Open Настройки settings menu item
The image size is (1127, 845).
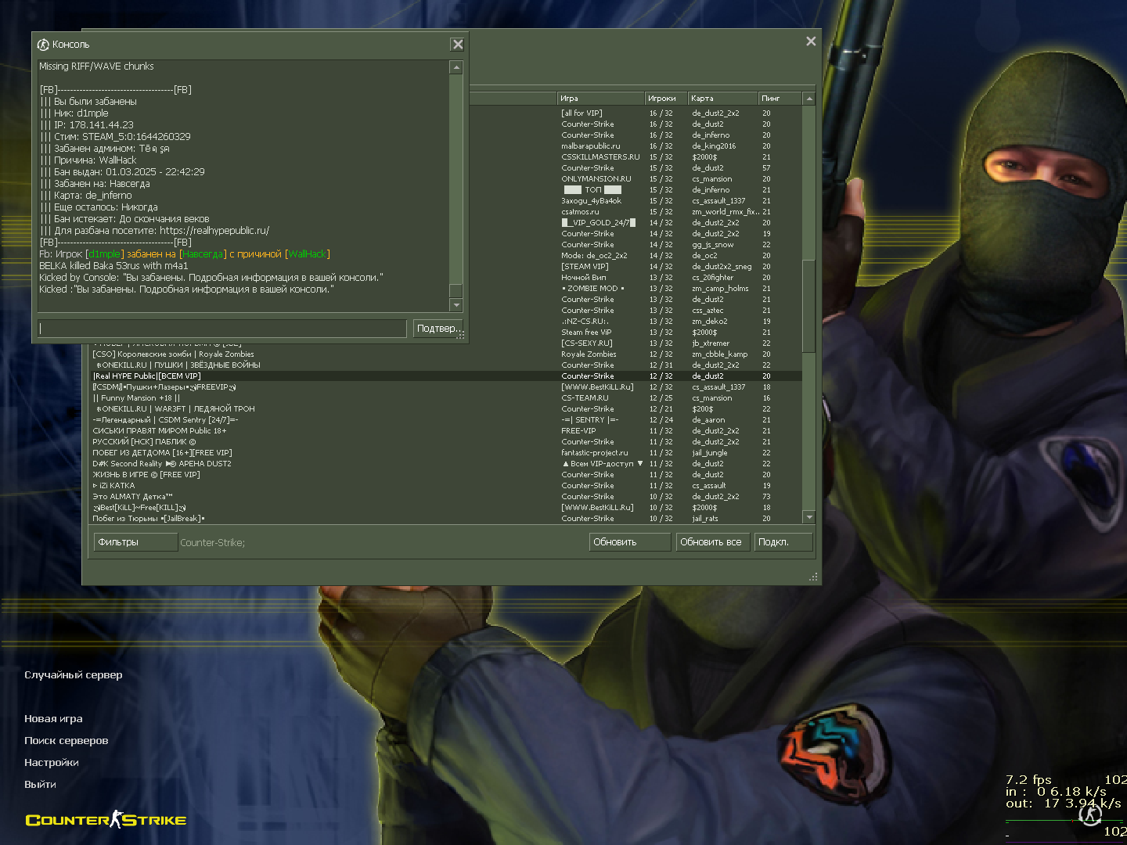pos(52,763)
